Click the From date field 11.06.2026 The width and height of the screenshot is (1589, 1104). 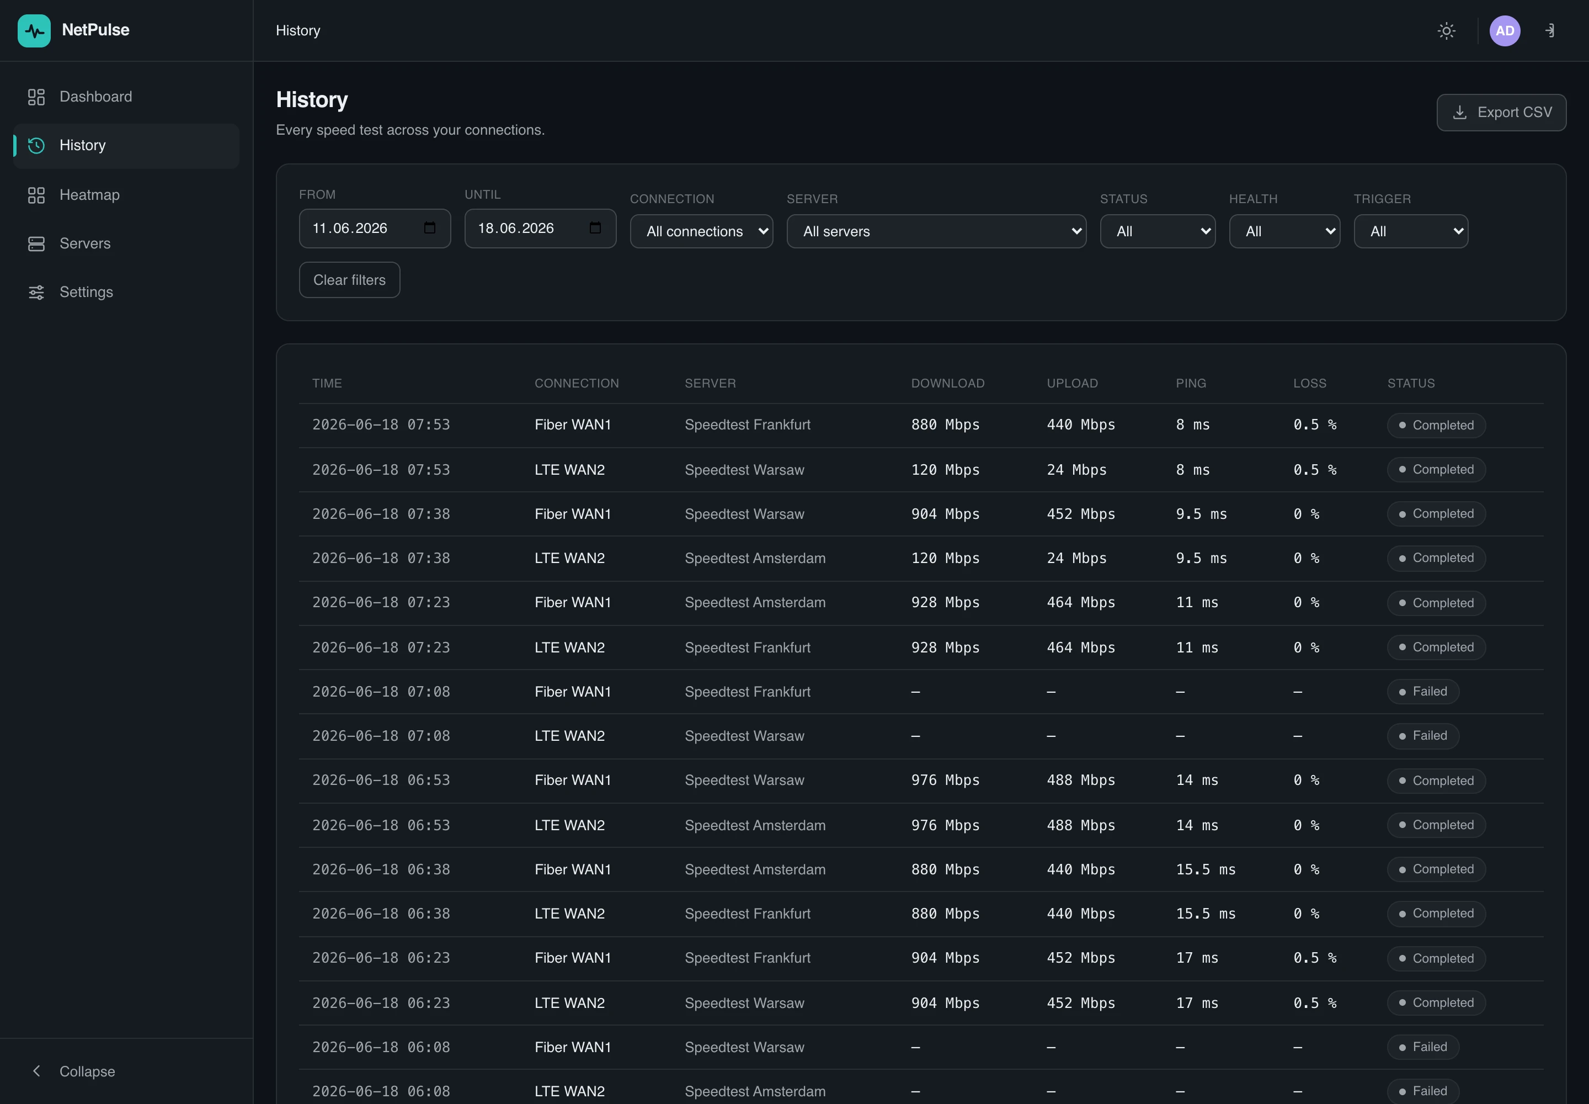(x=375, y=229)
